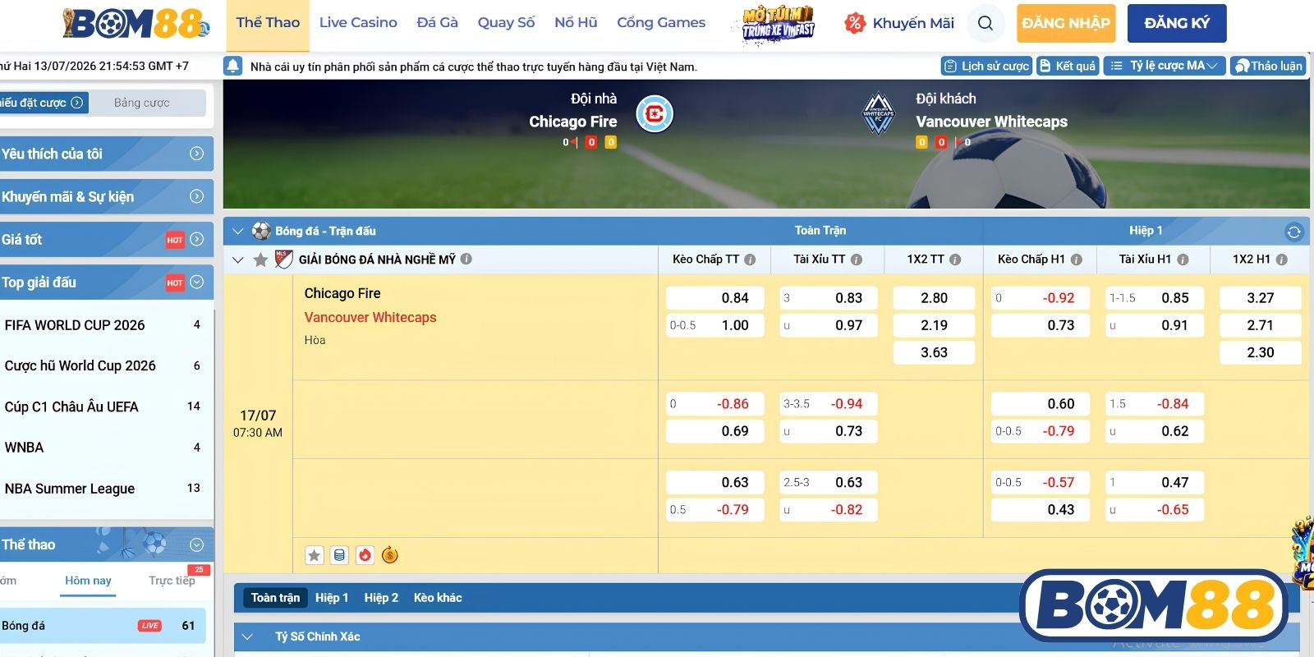
Task: Switch to Toàn trận tab
Action: (x=275, y=598)
